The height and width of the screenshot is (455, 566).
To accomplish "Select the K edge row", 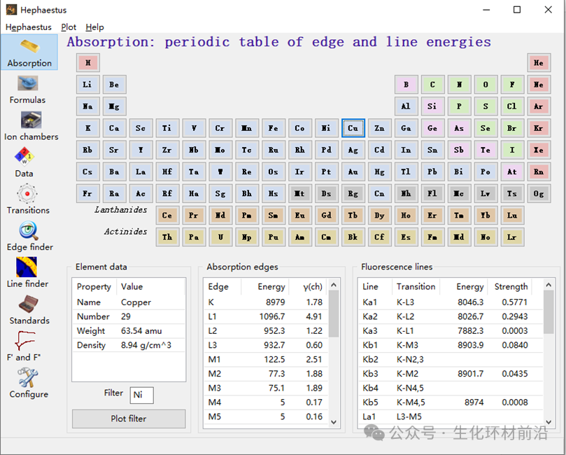I will (266, 302).
